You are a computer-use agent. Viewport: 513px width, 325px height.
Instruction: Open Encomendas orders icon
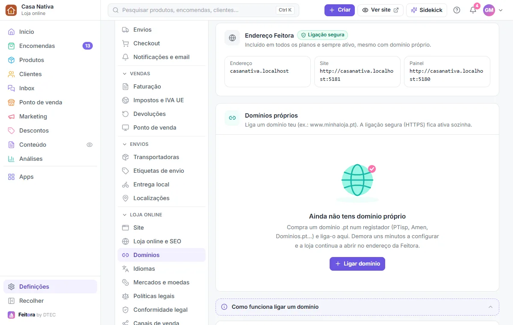click(x=11, y=46)
